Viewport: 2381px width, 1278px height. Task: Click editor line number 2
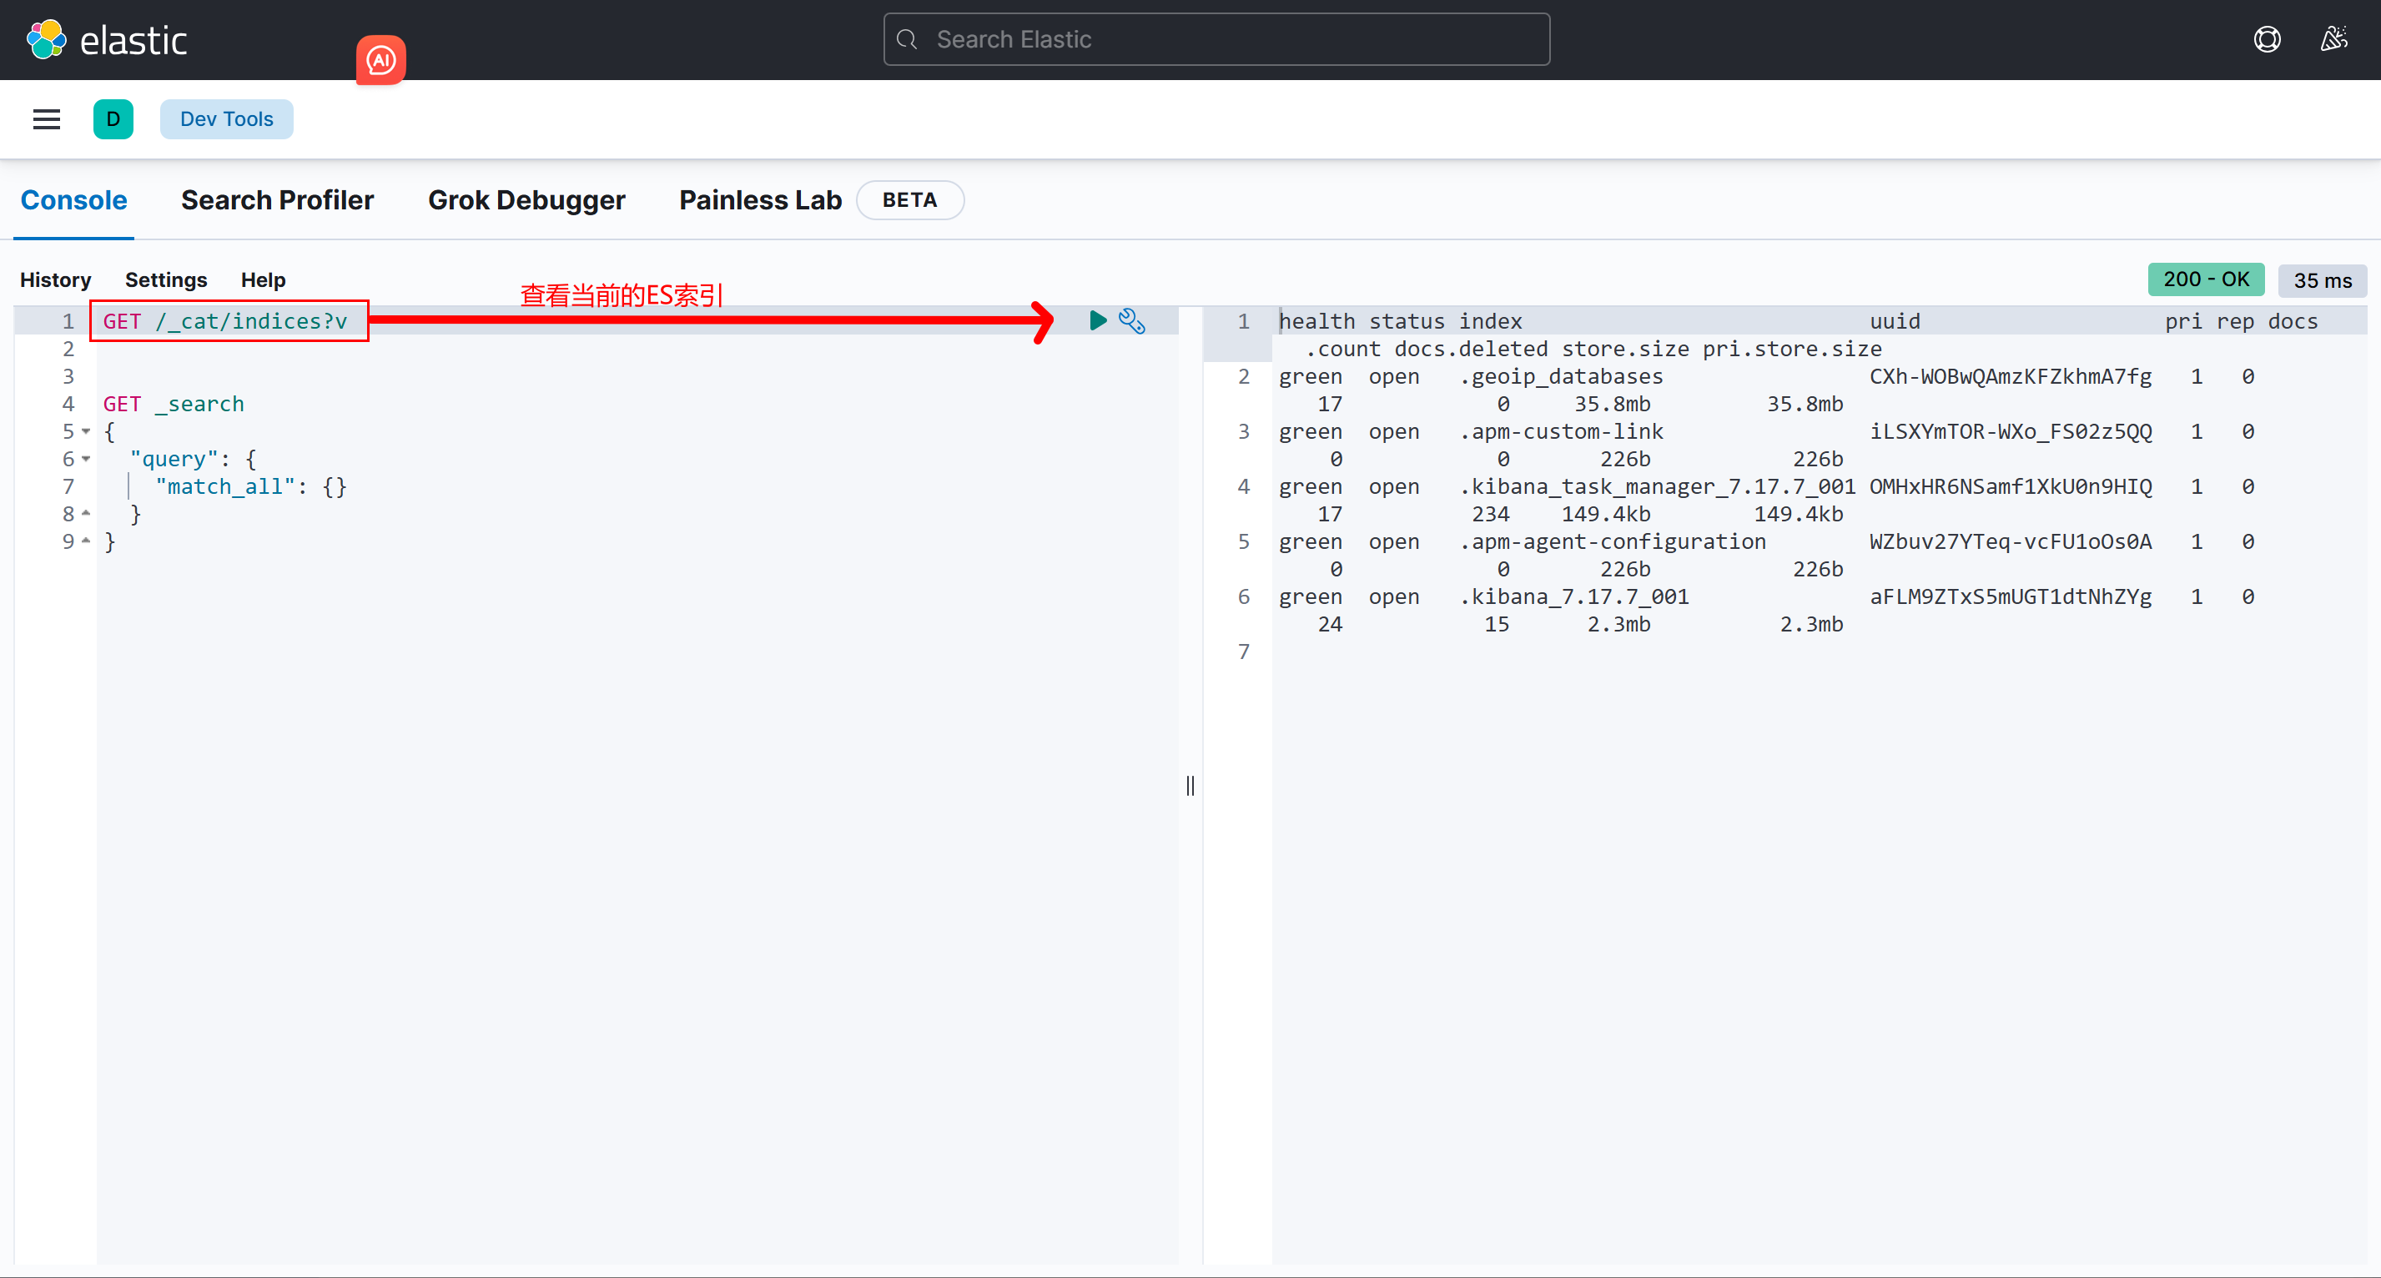68,349
